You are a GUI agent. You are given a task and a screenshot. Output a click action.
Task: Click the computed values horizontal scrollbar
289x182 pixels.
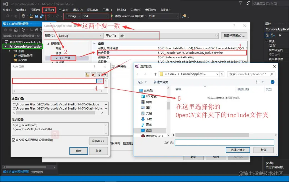(56, 113)
